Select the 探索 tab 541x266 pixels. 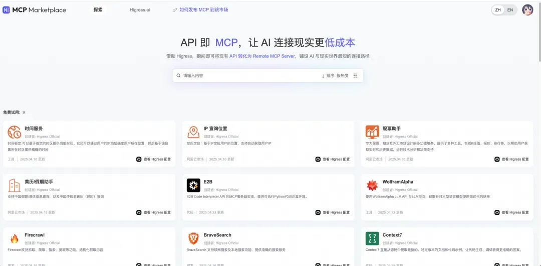[98, 10]
